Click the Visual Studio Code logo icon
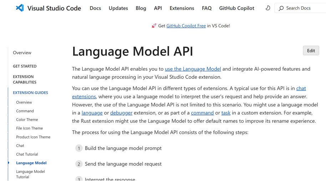 [20, 8]
